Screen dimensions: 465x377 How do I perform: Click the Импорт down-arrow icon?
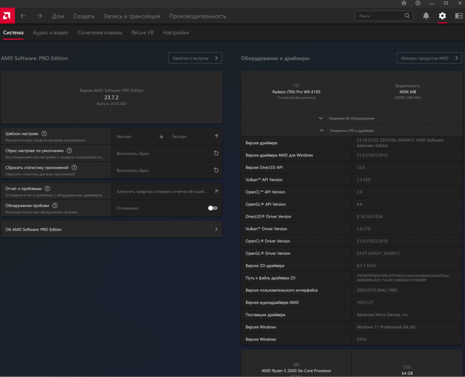pos(161,136)
